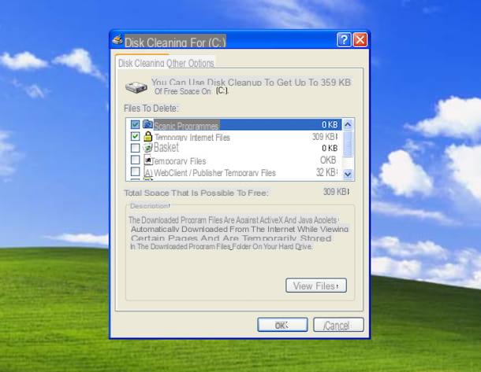Close the Disk Cleaning dialog
The image size is (481, 372).
pos(360,40)
